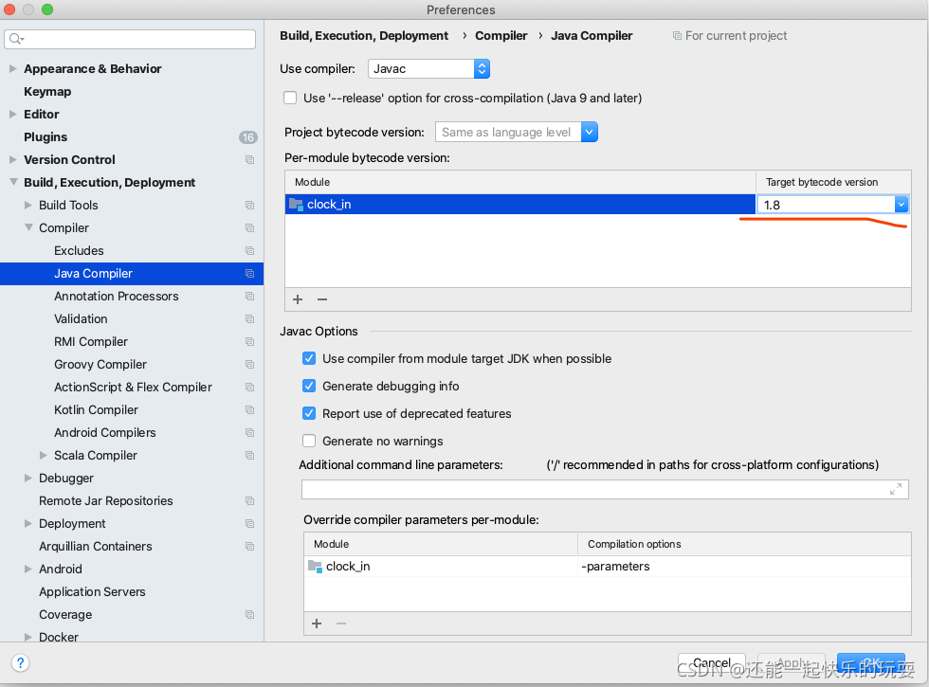The width and height of the screenshot is (929, 687).
Task: Click the add button under per-module bytecode table
Action: click(x=298, y=299)
